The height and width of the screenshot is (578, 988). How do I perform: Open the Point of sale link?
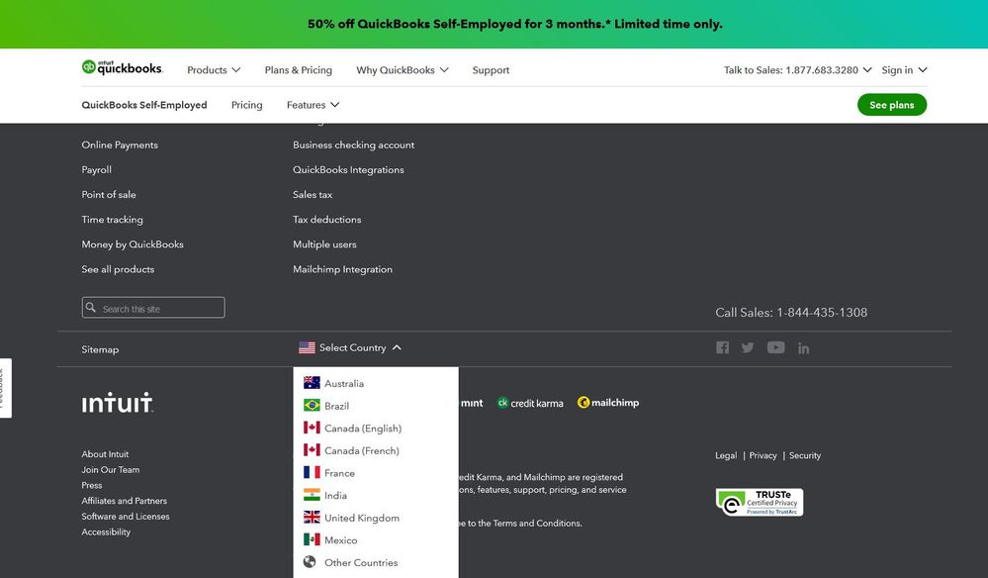coord(109,194)
